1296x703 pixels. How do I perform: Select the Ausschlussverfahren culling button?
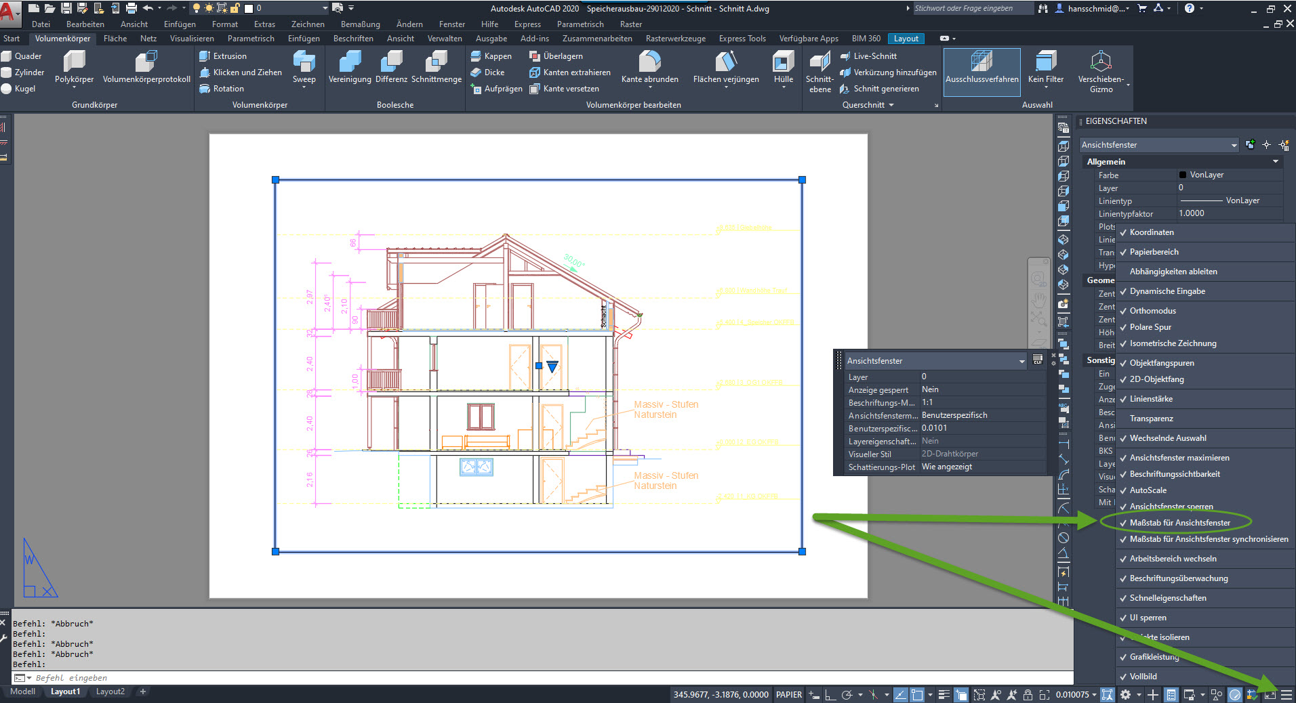pos(981,71)
